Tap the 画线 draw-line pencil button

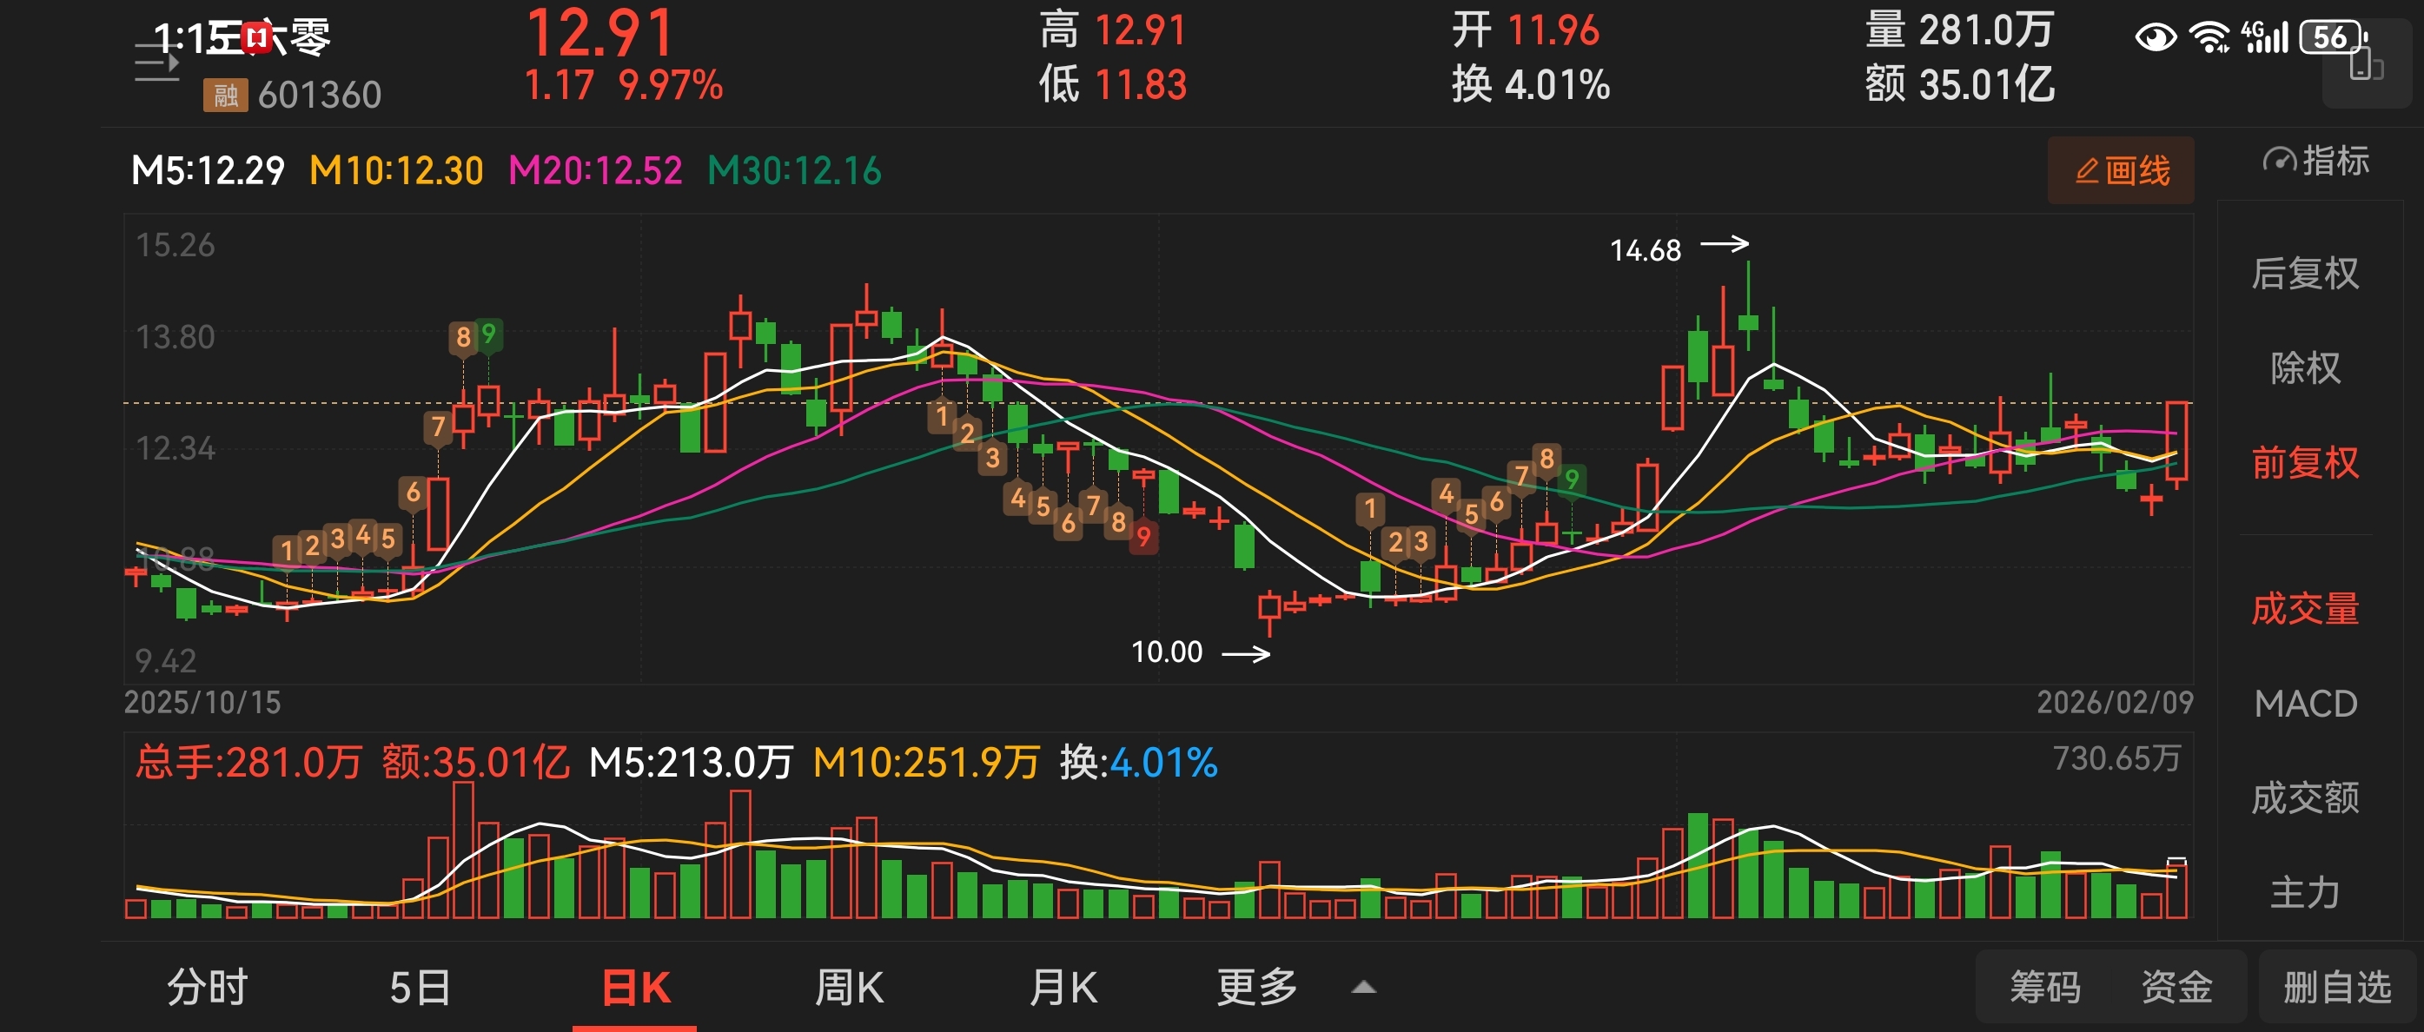(2121, 170)
